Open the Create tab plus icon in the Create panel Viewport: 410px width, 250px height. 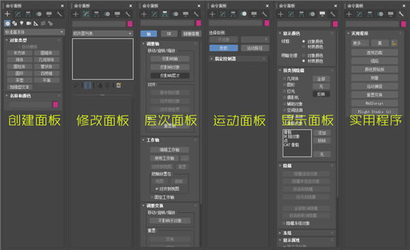(8, 14)
